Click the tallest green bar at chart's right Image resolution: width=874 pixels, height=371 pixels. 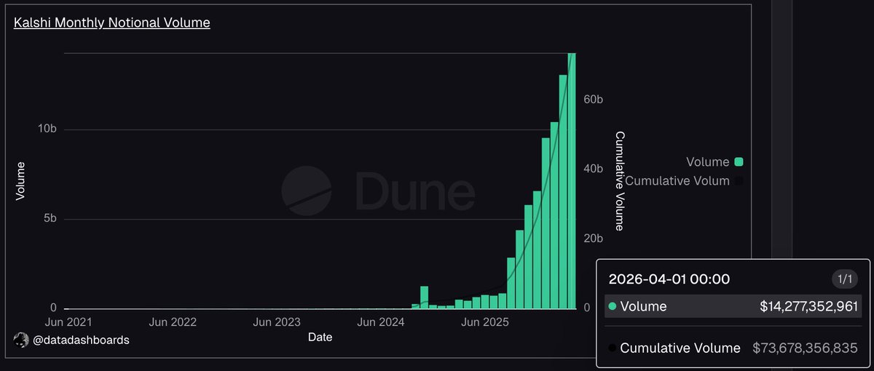(x=572, y=180)
